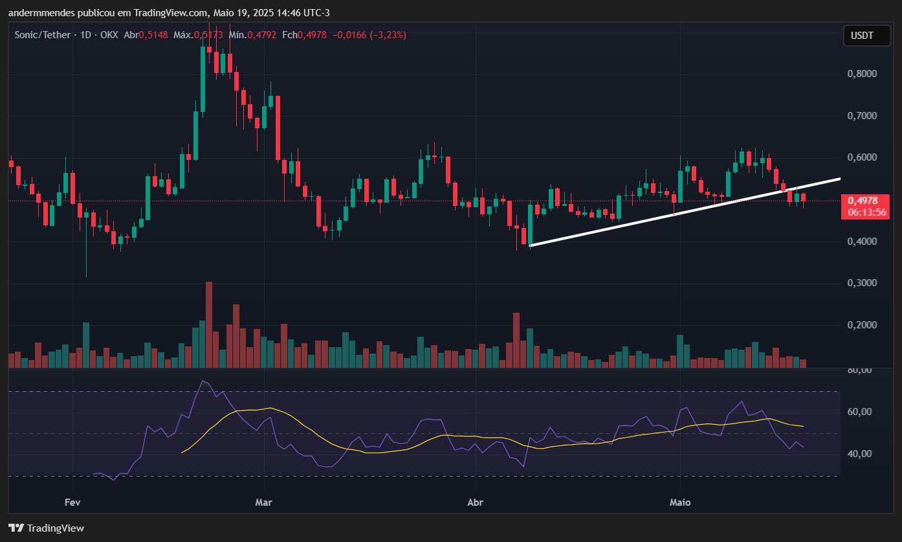Click the 40,00 RSI axis label
This screenshot has height=542, width=902.
(859, 454)
